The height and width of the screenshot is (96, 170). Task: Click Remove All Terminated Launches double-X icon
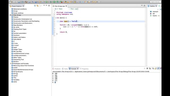point(150,68)
